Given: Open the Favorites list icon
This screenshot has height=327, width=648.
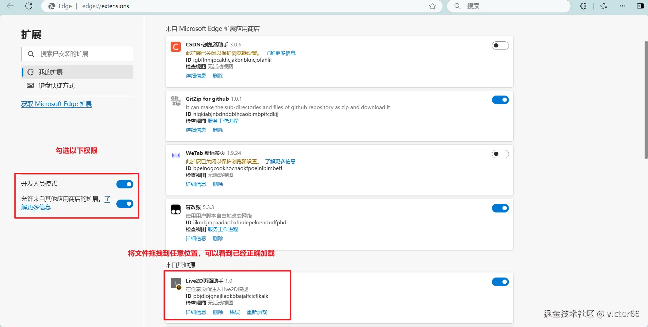Looking at the screenshot, I should [604, 6].
